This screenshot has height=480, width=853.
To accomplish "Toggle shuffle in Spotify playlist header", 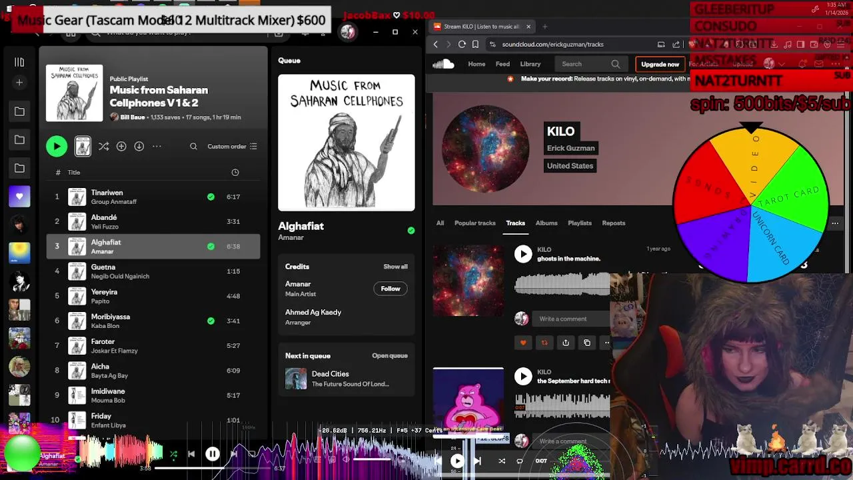I will (103, 146).
